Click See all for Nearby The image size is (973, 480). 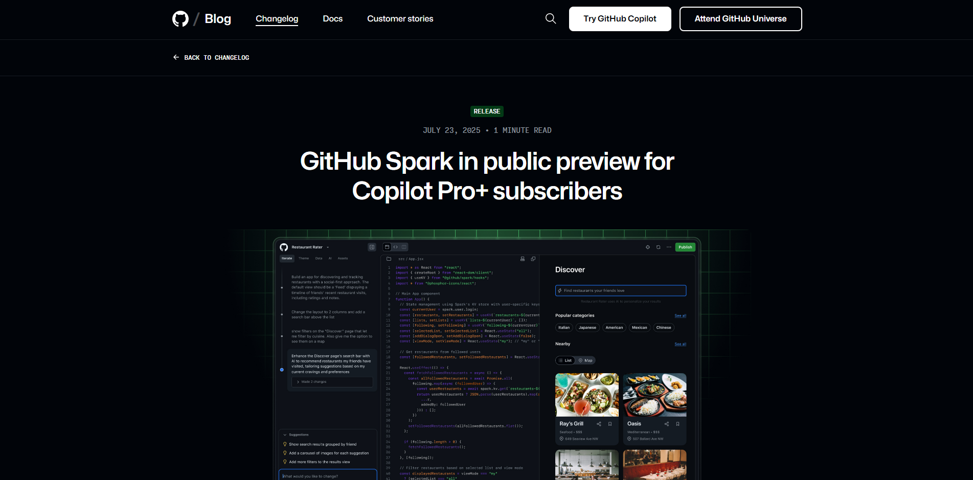tap(681, 345)
